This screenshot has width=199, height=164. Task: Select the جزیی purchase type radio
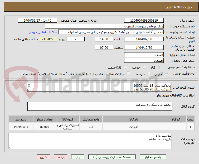click(166, 74)
